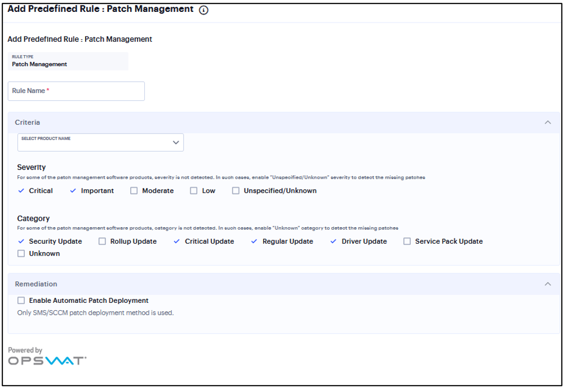This screenshot has height=388, width=563.
Task: Enable the Unspecified/Unknown severity checkbox
Action: [236, 191]
